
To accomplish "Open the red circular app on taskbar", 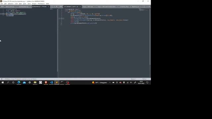I will (x=68, y=82).
